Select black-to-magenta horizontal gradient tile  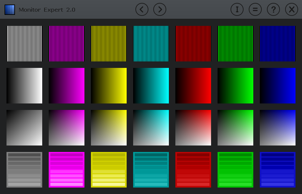point(67,86)
